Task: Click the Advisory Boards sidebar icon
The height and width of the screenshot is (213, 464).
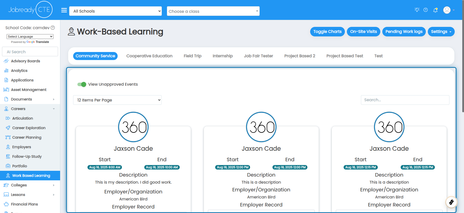Action: [x=6, y=61]
